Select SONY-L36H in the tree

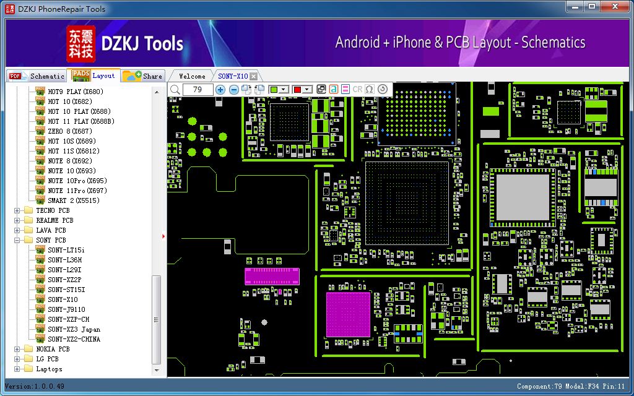point(64,260)
